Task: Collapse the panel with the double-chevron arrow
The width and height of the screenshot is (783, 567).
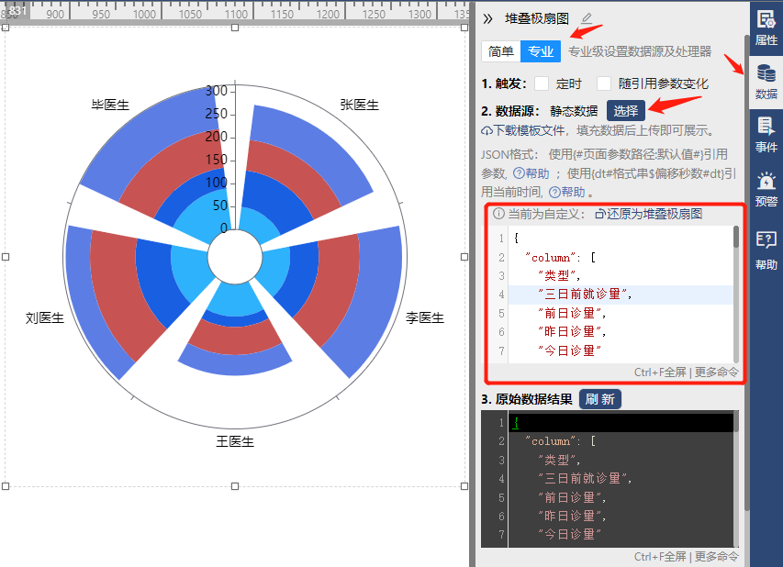Action: (487, 19)
